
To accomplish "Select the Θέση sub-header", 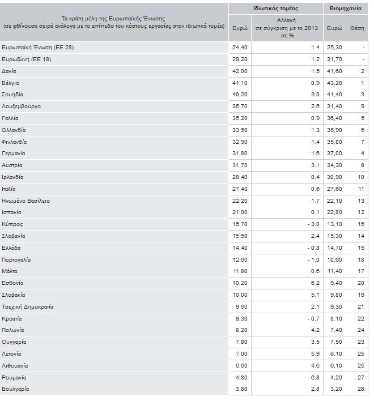I will point(357,28).
